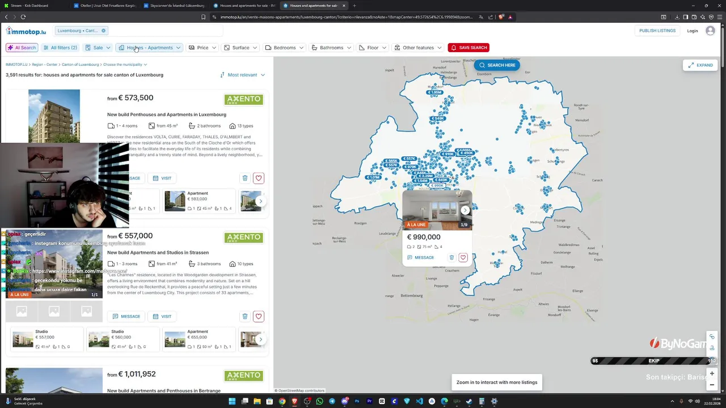Delete the €557,000 Strassen listing trash icon
The image size is (726, 408).
point(245,316)
